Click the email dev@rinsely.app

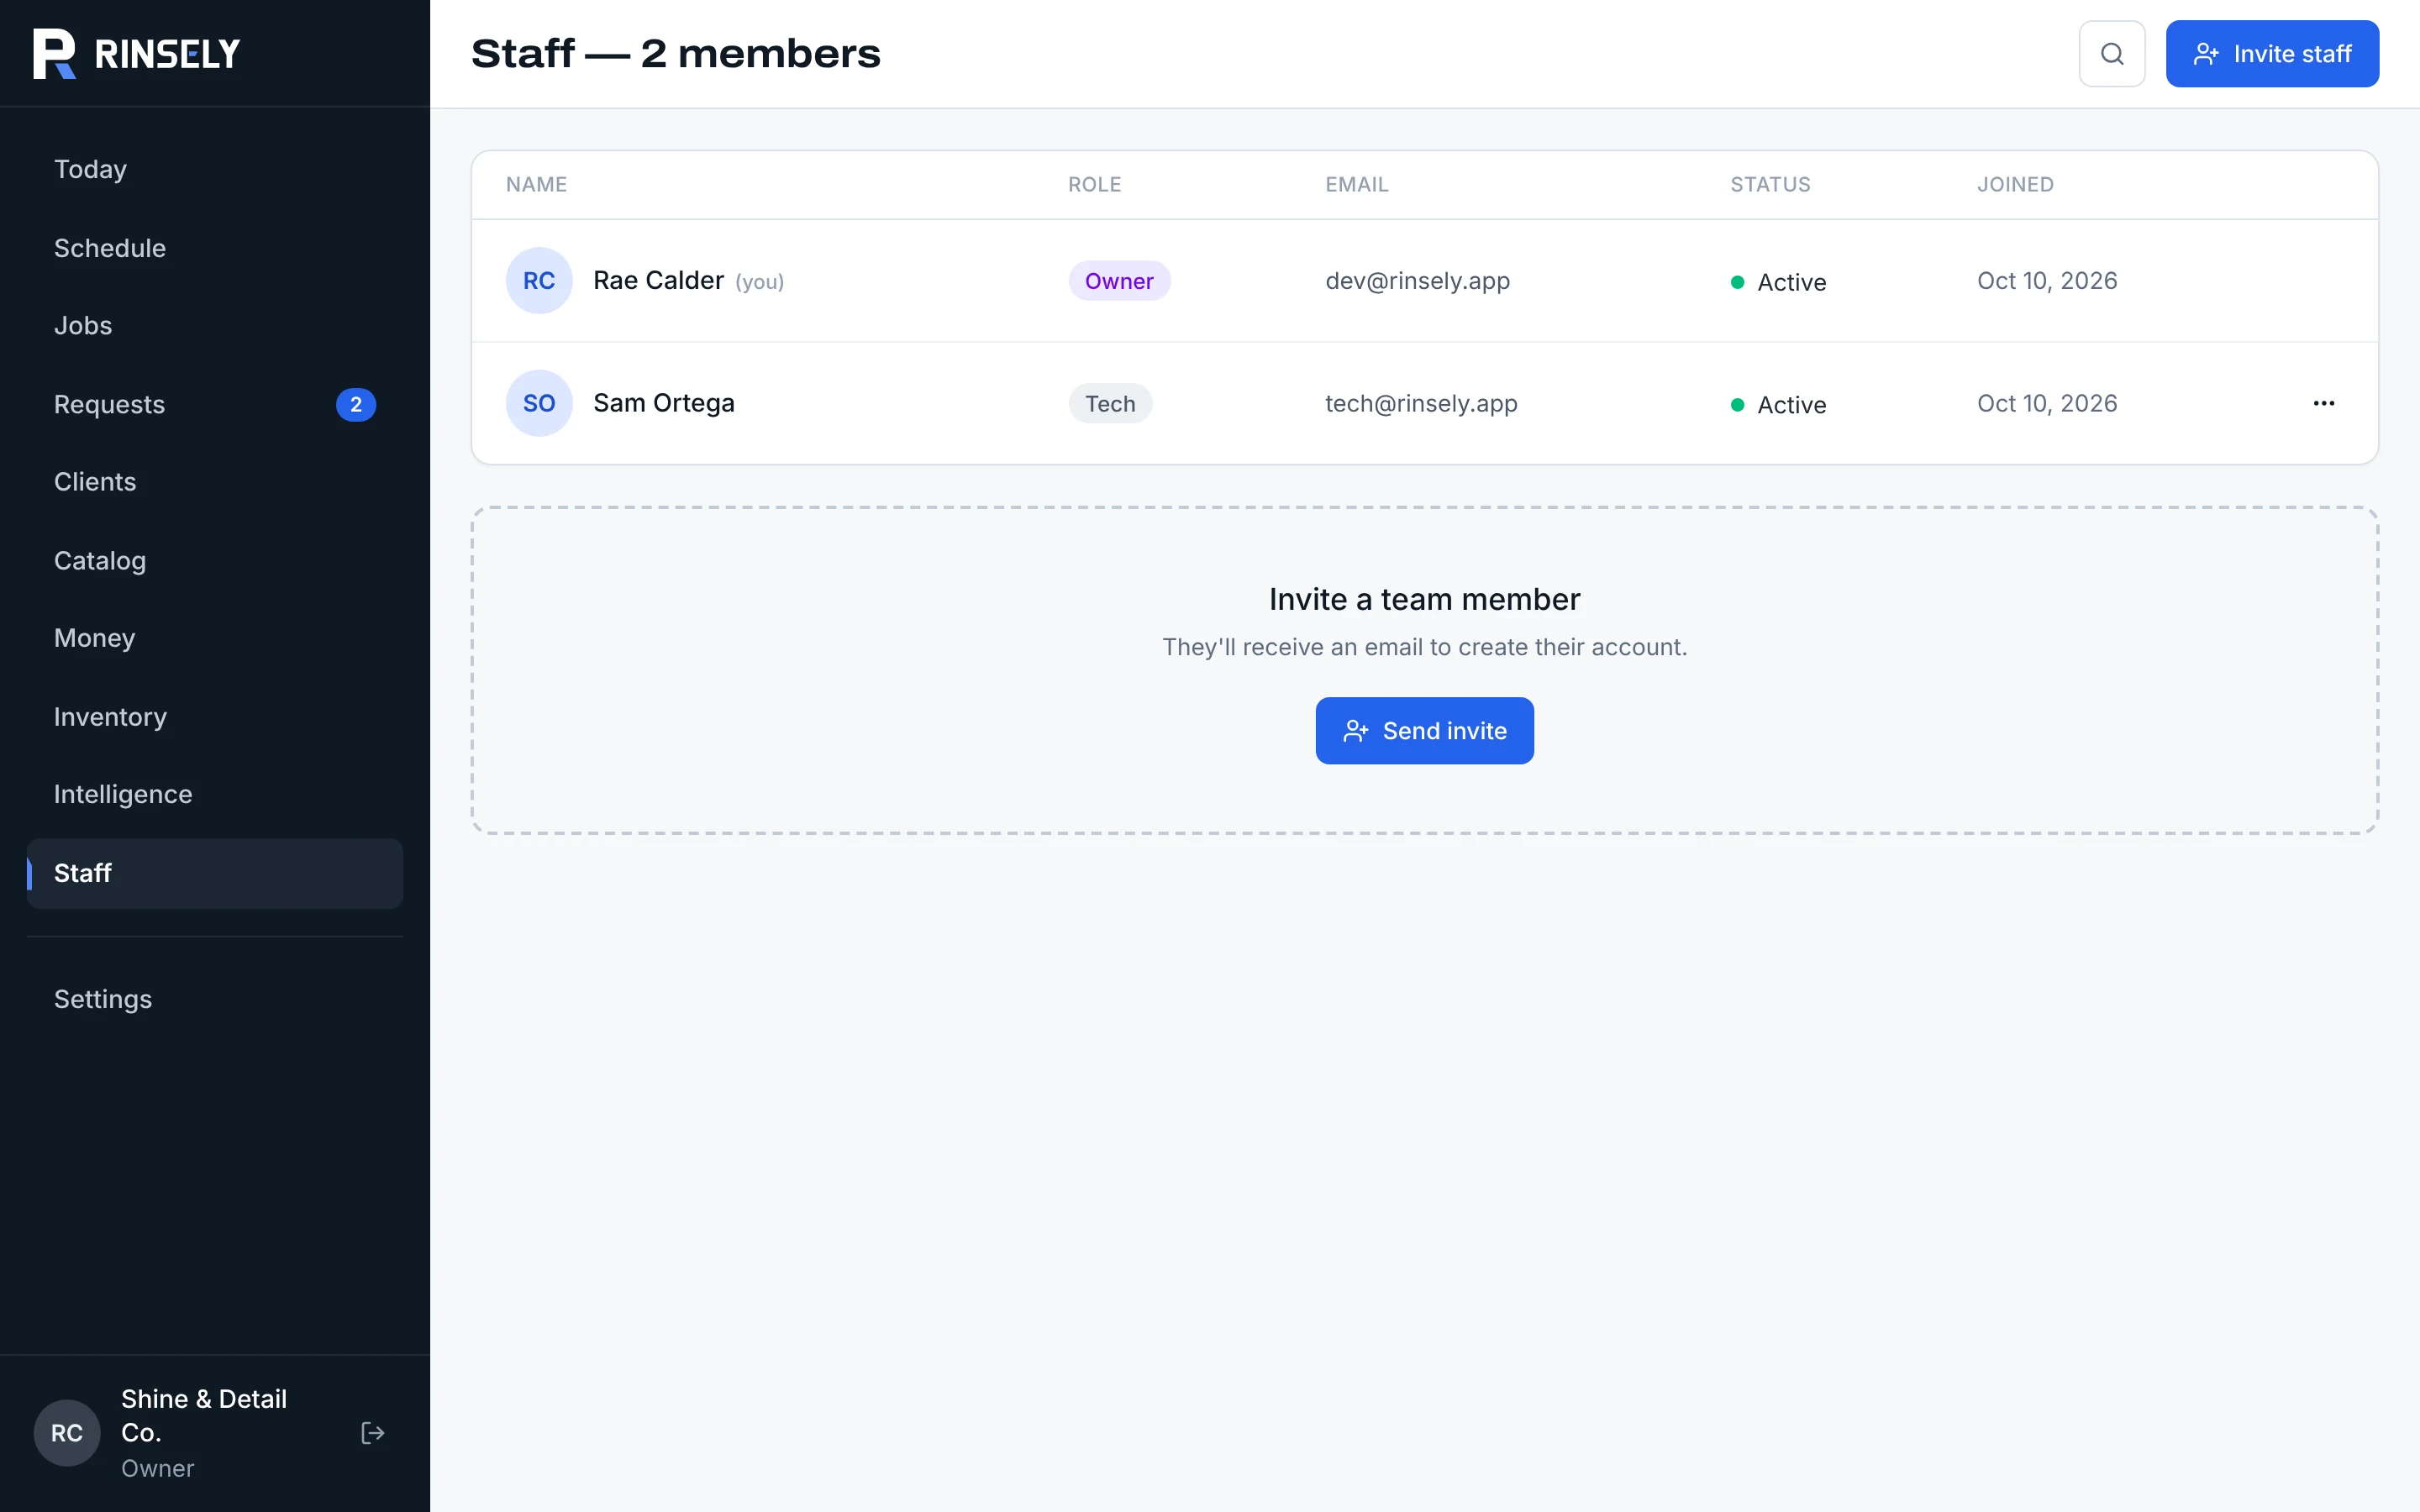coord(1417,281)
